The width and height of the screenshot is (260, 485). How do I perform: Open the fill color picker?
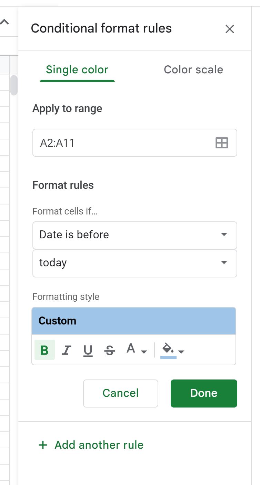[x=169, y=350]
